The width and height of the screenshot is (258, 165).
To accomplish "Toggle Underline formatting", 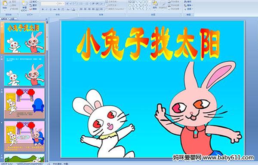I will tap(50, 9).
